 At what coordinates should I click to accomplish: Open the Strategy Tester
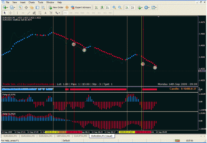tap(43, 8)
